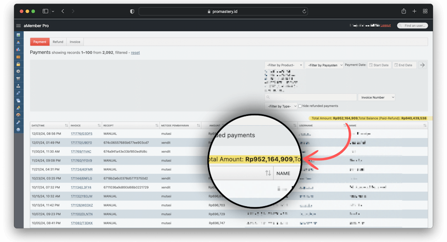Click the Logout link
The height and width of the screenshot is (242, 447).
point(385,26)
